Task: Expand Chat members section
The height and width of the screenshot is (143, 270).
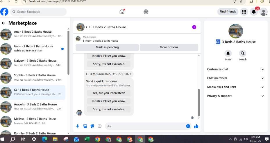Action: [236, 78]
